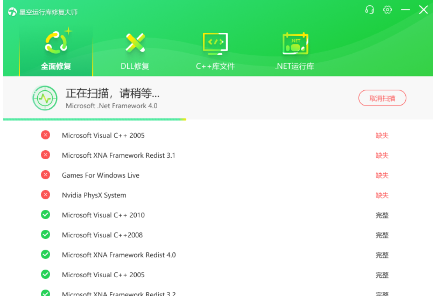Click green check for XNA Framework Redist 3.2

45,293
